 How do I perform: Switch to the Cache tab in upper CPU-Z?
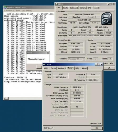[66, 8]
